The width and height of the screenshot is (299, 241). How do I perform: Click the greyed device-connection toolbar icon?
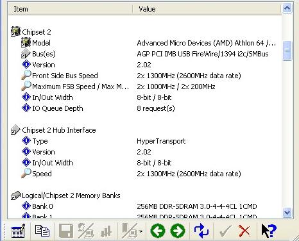(x=130, y=231)
